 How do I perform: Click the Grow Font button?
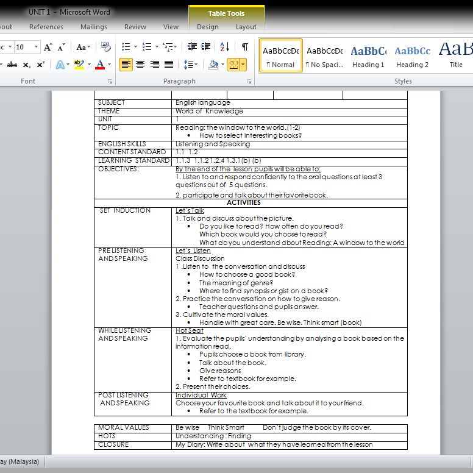point(48,47)
